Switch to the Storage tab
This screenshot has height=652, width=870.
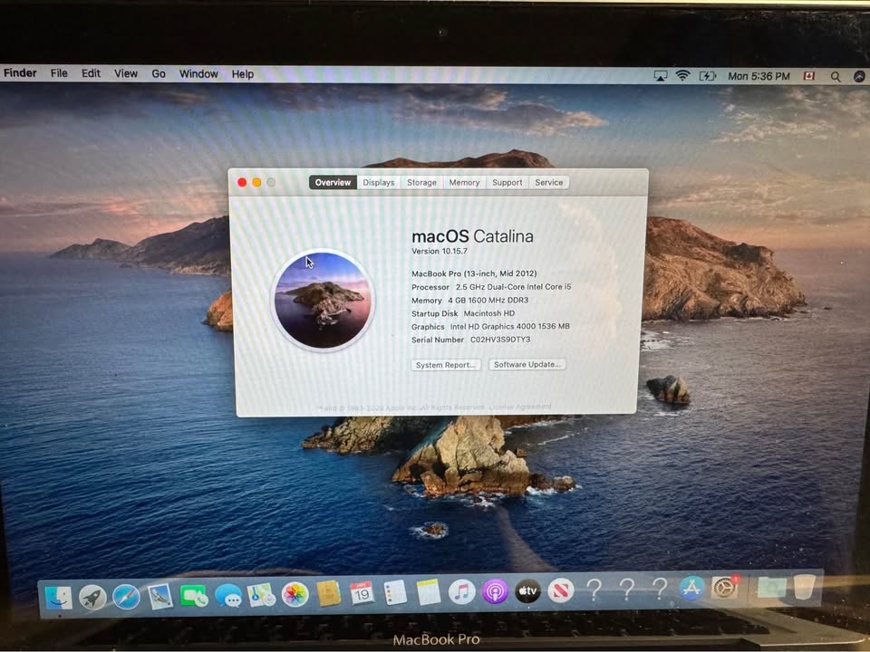pos(421,182)
